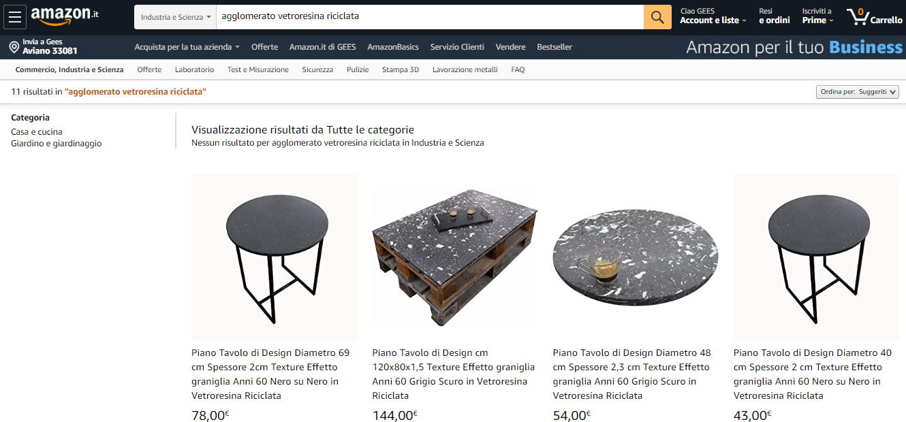Open the pallet coffee table product image
The height and width of the screenshot is (422, 906).
pyautogui.click(x=454, y=257)
